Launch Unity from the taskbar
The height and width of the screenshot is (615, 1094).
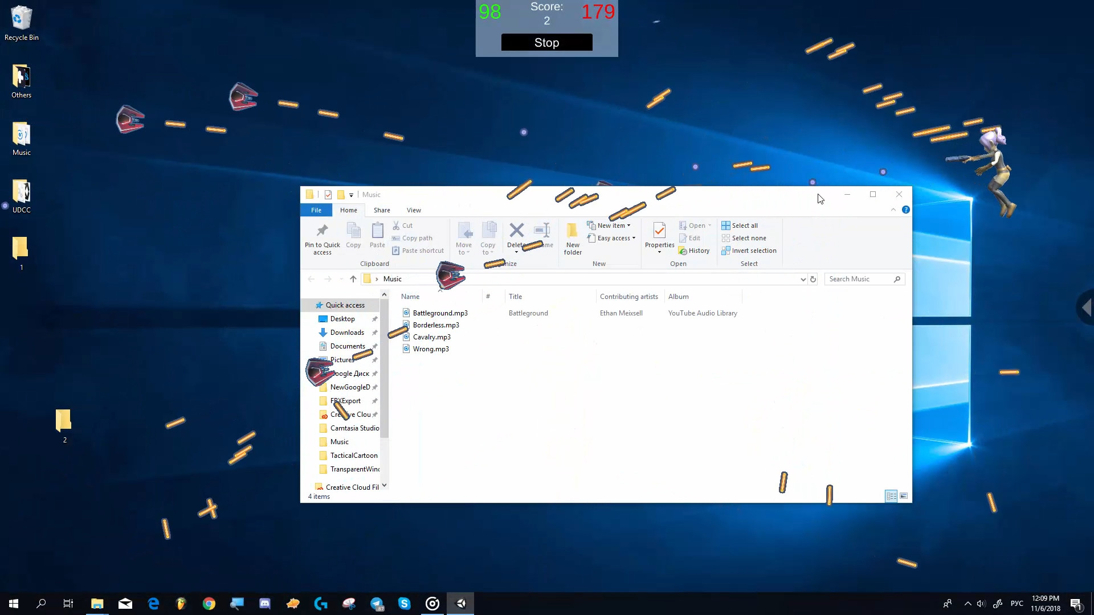pyautogui.click(x=461, y=604)
